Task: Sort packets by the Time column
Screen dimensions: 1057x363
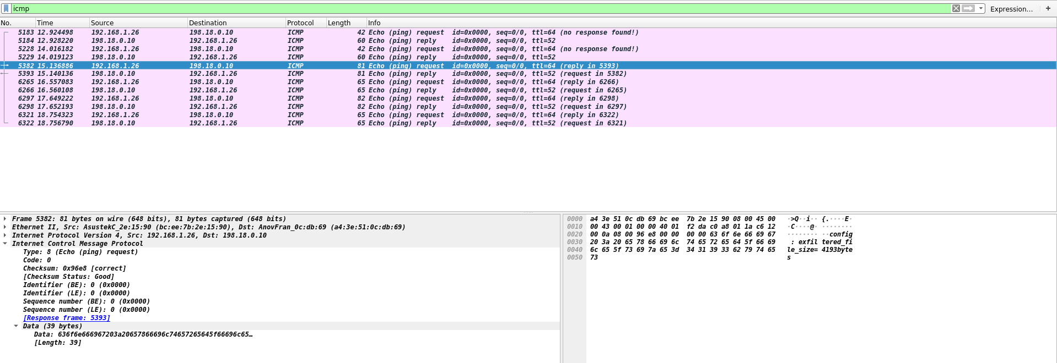Action: click(62, 23)
